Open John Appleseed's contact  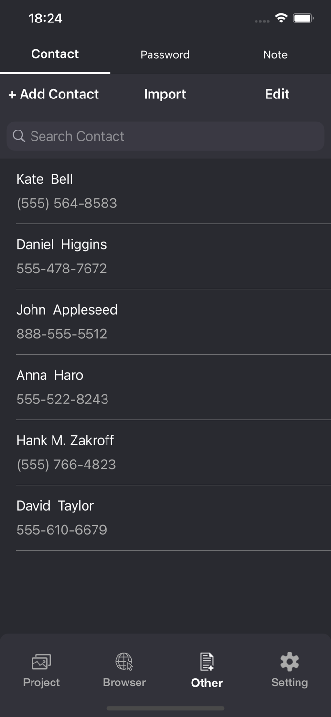(165, 322)
